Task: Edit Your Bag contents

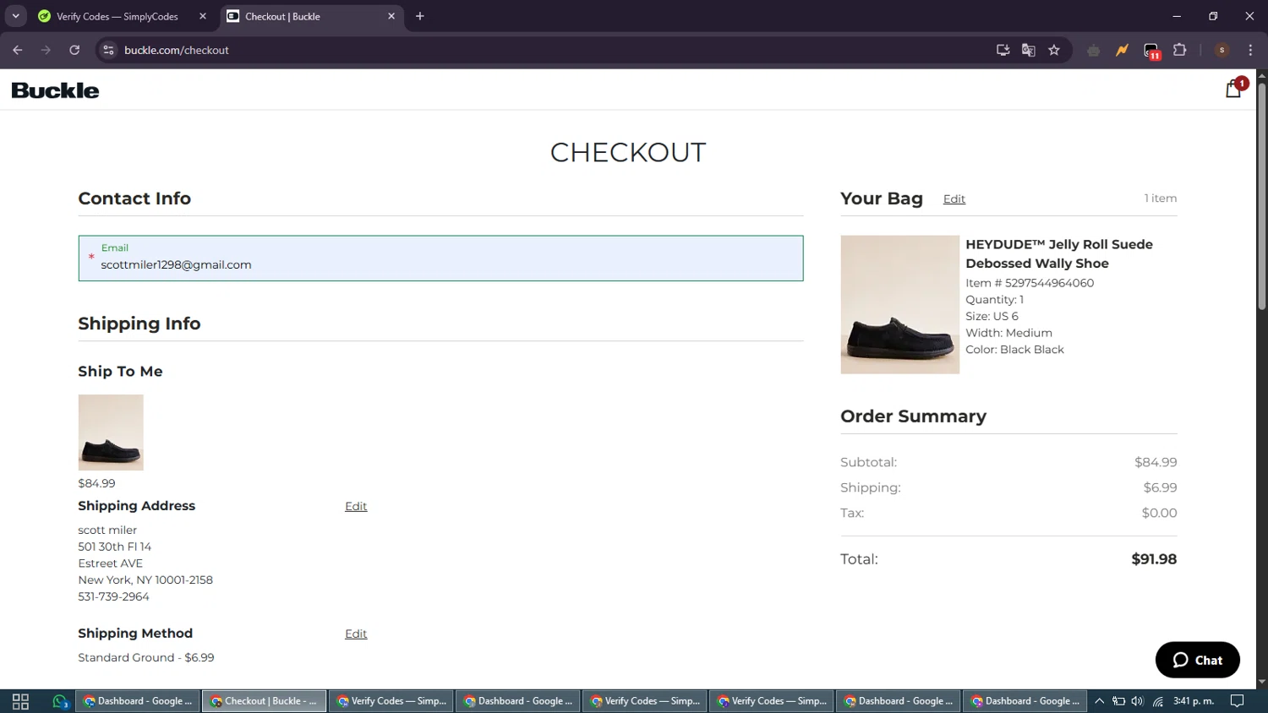Action: pyautogui.click(x=954, y=199)
